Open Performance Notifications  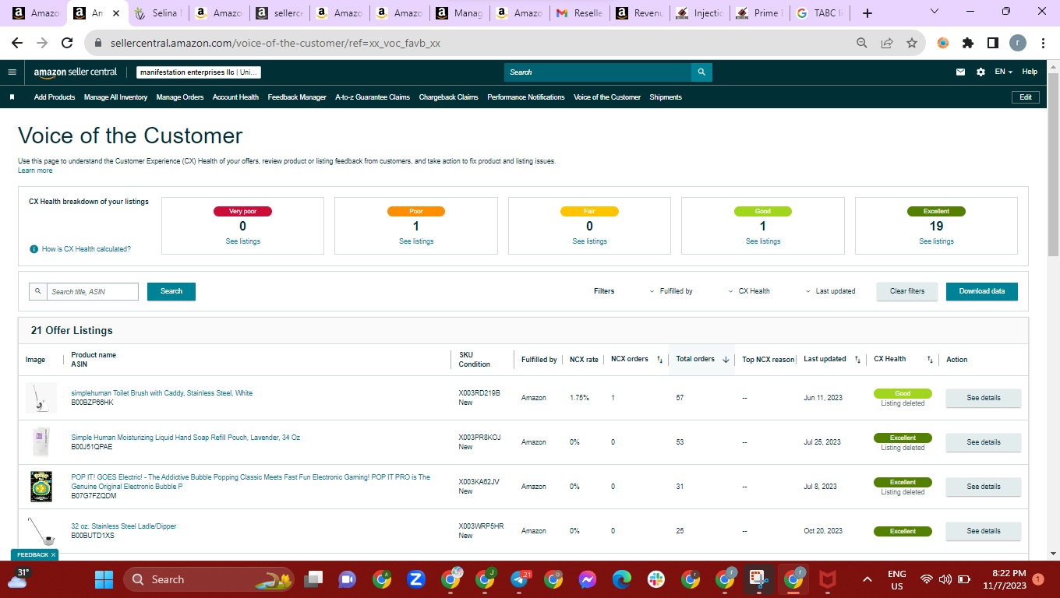pyautogui.click(x=526, y=97)
